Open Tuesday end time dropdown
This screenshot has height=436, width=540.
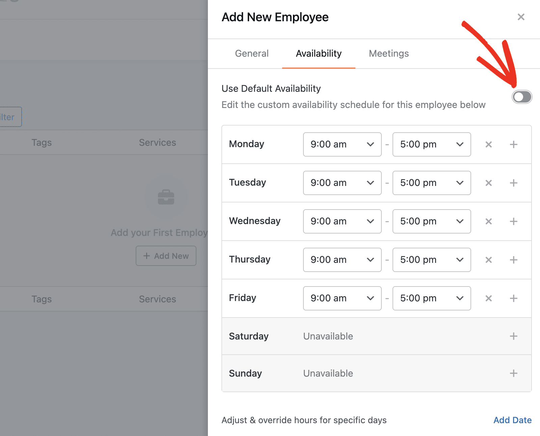tap(432, 183)
